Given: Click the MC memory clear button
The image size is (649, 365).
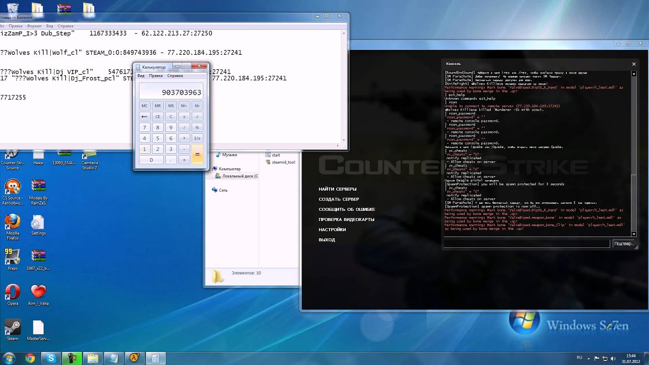Looking at the screenshot, I should [145, 105].
